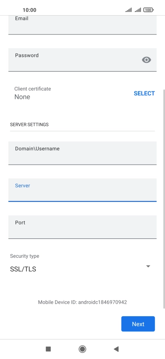165x359 pixels.
Task: Tap the Domain\Username field
Action: point(82,153)
